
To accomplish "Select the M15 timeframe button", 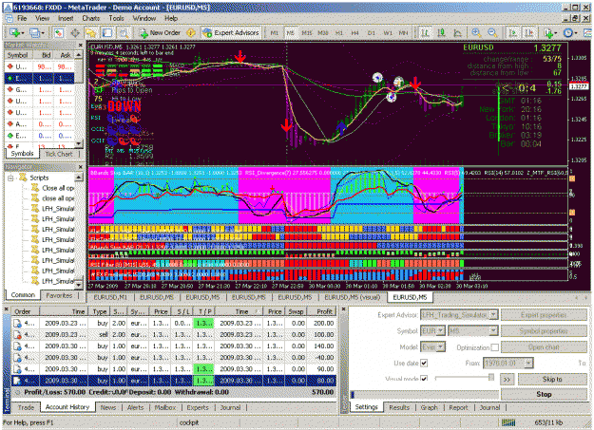I will coord(306,33).
